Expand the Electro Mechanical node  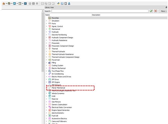coord(47,68)
